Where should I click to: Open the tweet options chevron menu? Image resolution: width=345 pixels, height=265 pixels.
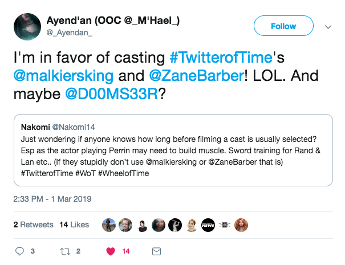[328, 26]
